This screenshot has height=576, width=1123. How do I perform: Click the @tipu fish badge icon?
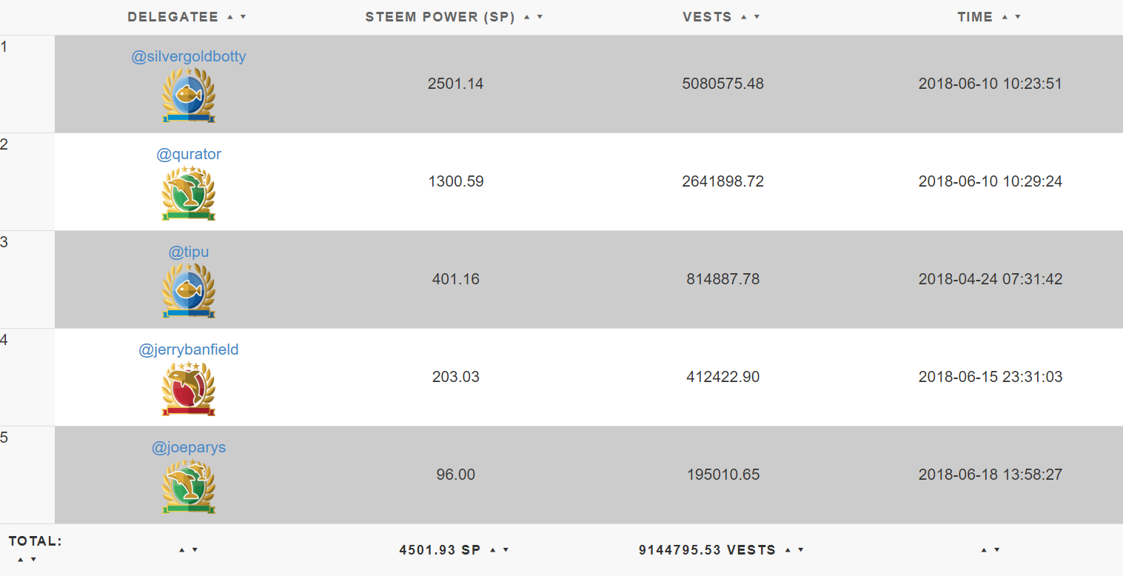point(189,290)
